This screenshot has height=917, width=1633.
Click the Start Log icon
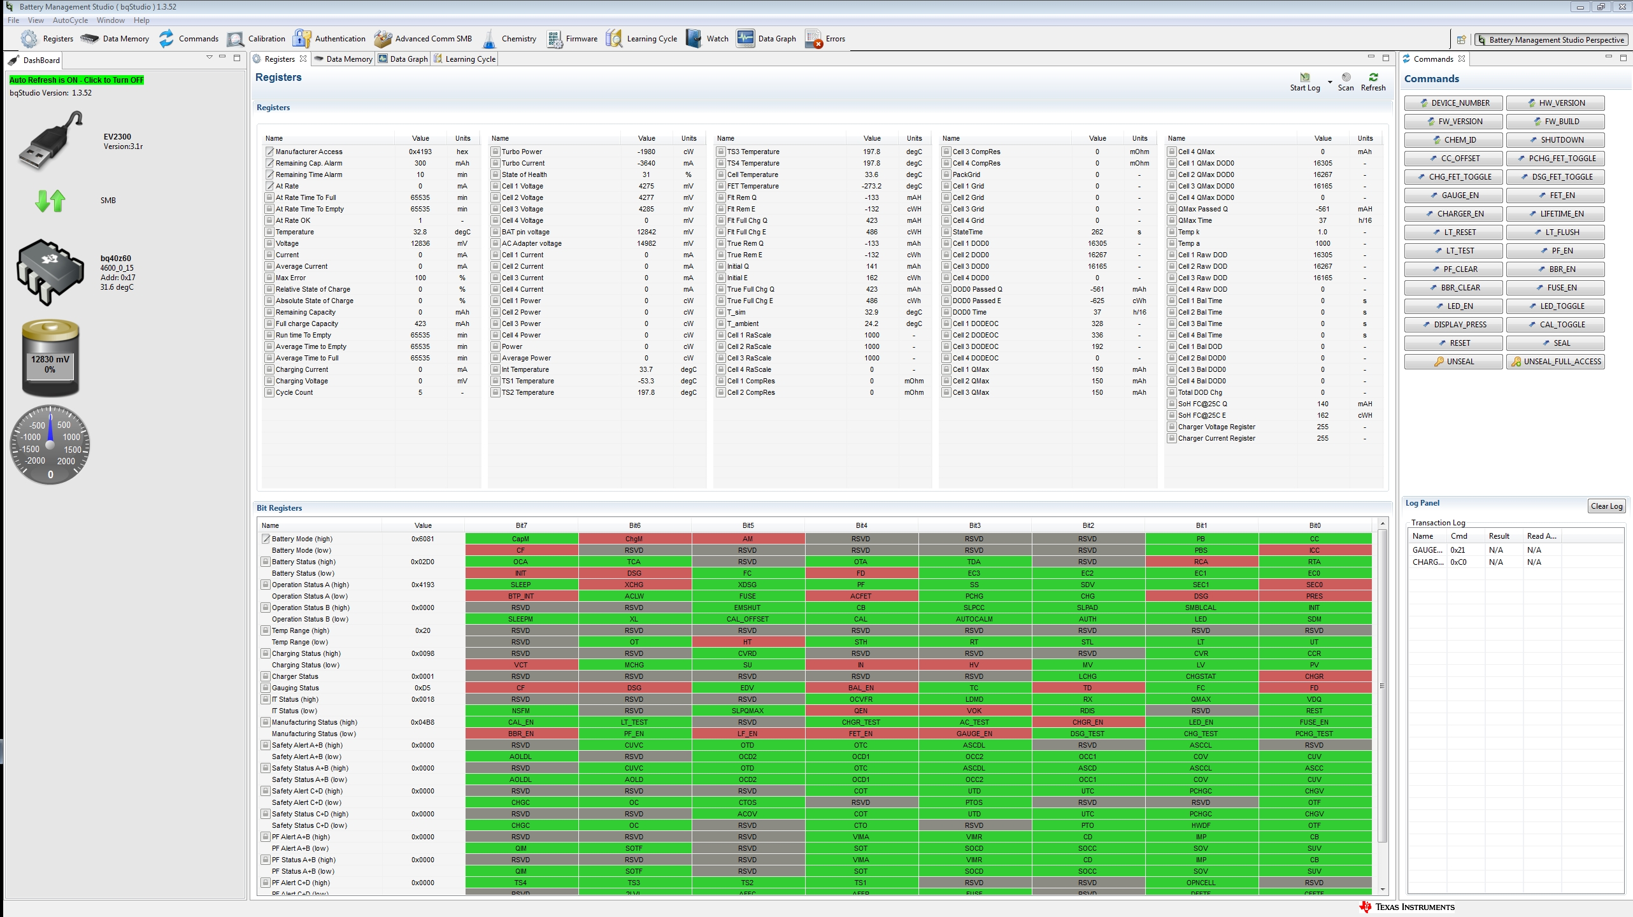click(x=1305, y=77)
